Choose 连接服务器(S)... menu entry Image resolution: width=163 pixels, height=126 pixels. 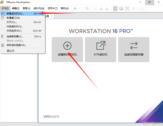pos(23,36)
